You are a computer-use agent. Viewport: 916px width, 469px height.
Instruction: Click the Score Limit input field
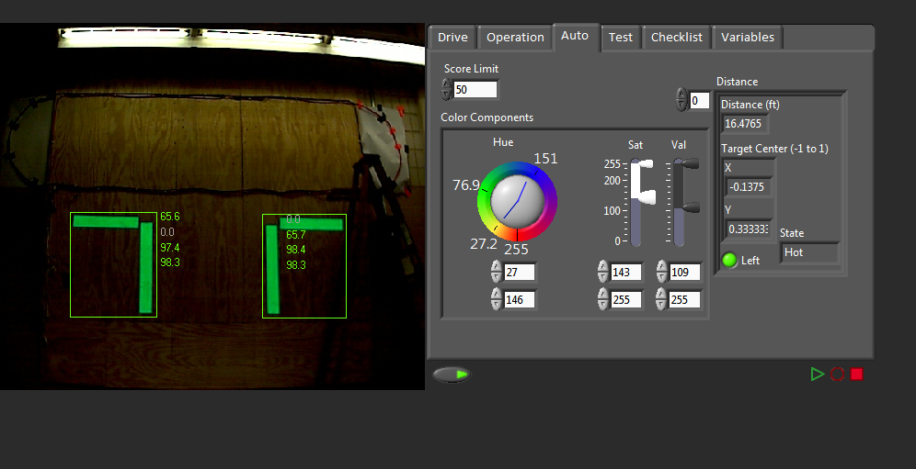(x=475, y=89)
